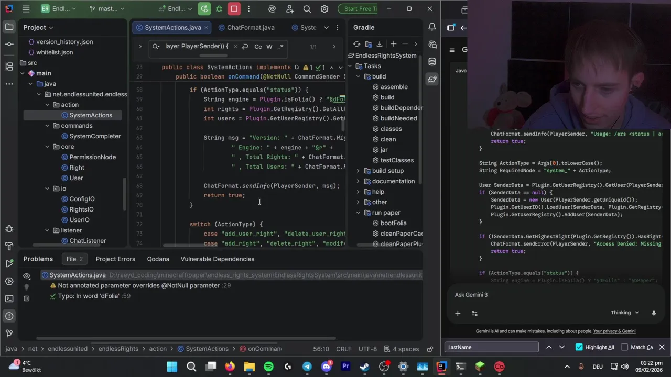
Task: Open Spotify from the Windows taskbar
Action: tap(268, 367)
